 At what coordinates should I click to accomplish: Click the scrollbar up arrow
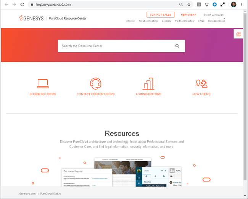245,11
